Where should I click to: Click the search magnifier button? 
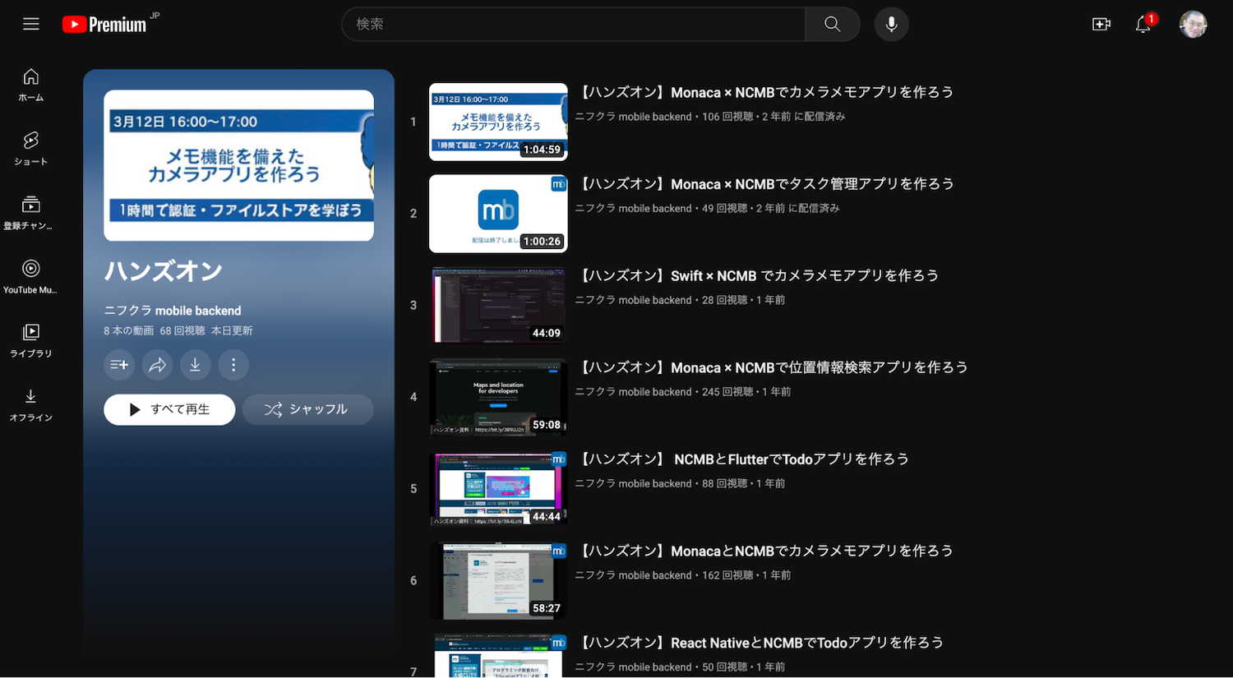(x=833, y=24)
